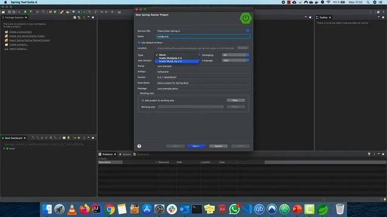Screen dimensions: 387x217
Task: Click the green Run toolbar icon
Action: (x=25, y=12)
